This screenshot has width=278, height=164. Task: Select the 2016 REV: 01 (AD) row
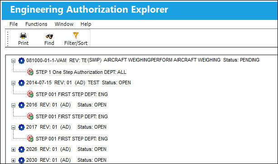(66, 105)
